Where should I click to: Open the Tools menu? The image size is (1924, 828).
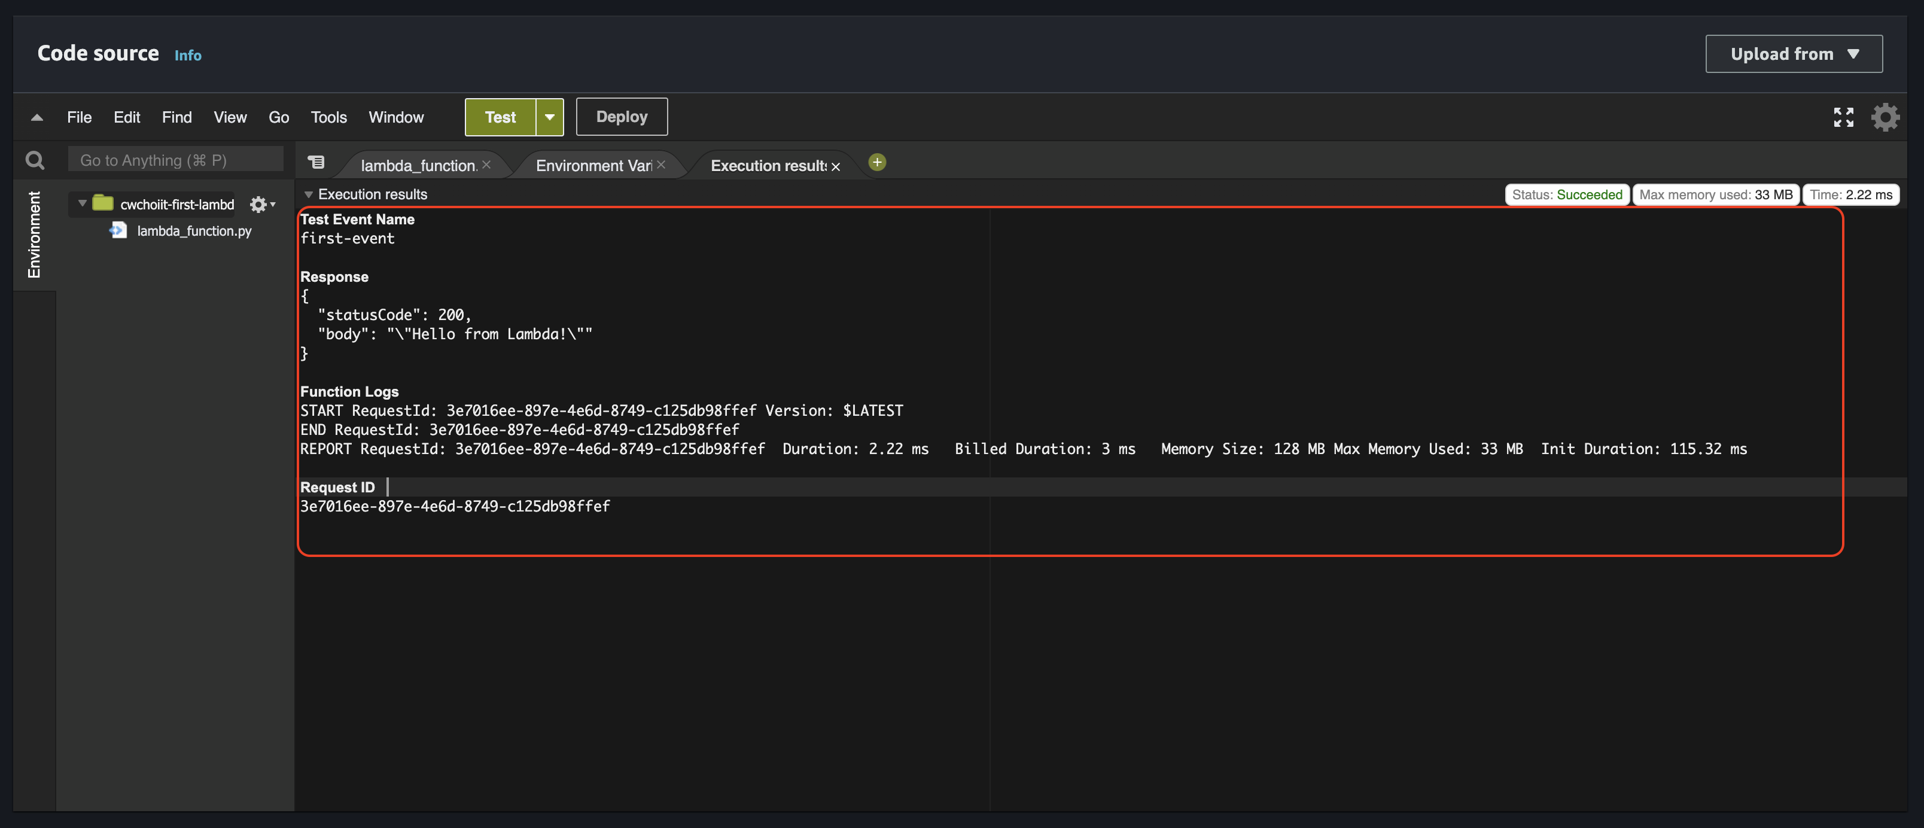pyautogui.click(x=328, y=117)
